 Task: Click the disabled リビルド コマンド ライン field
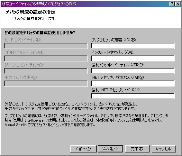tap(46, 59)
